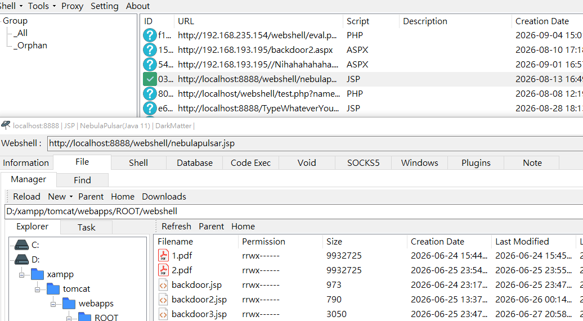Click the C: drive icon
The width and height of the screenshot is (583, 321).
[x=21, y=245]
